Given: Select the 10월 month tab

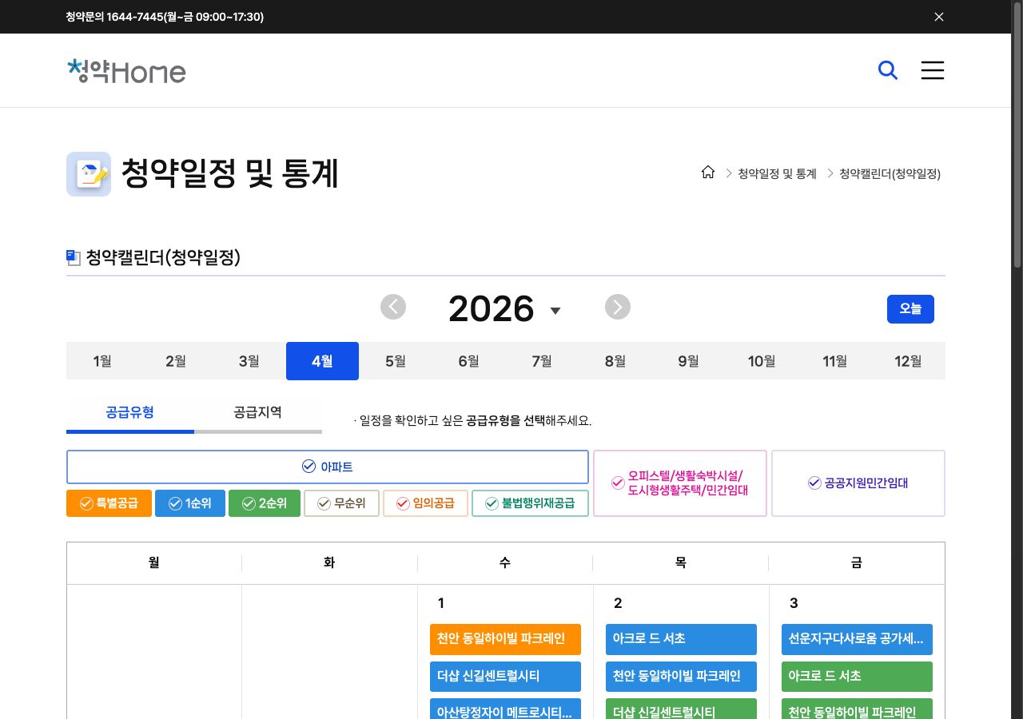Looking at the screenshot, I should (x=762, y=361).
